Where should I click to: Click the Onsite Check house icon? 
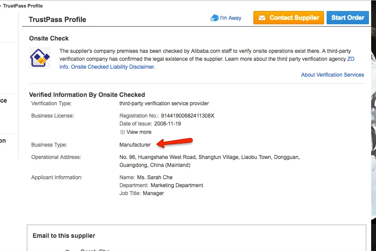click(x=40, y=58)
